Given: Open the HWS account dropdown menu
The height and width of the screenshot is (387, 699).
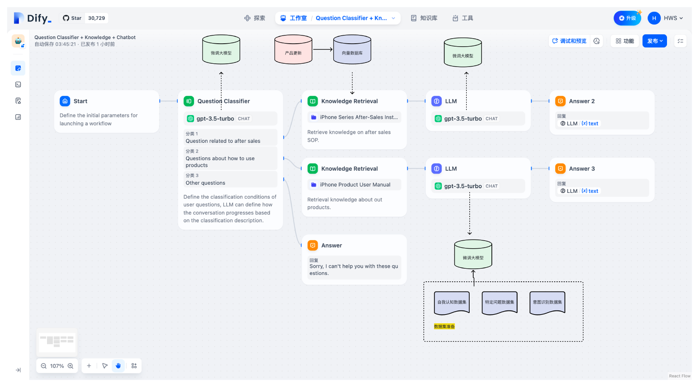Looking at the screenshot, I should click(x=666, y=18).
